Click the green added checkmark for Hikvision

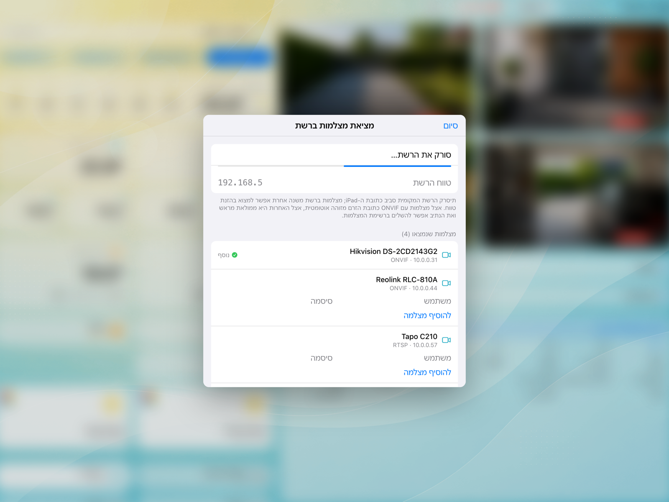pyautogui.click(x=235, y=255)
